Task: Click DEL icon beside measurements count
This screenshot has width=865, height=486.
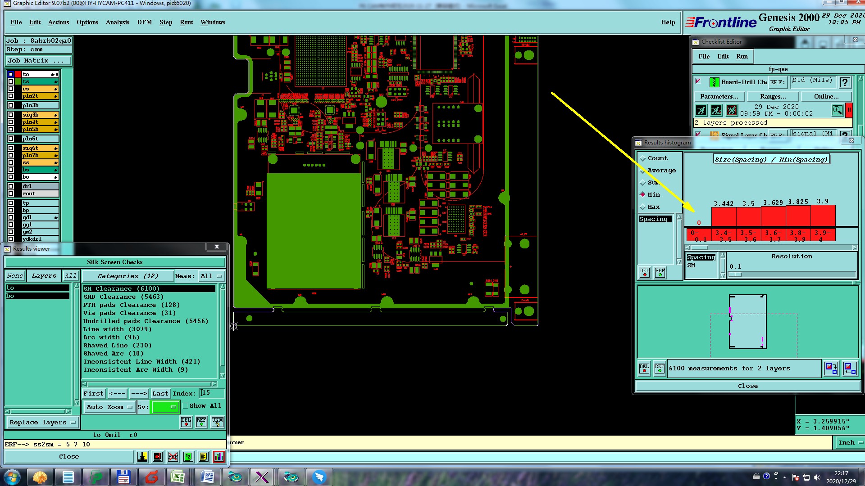Action: tap(644, 369)
